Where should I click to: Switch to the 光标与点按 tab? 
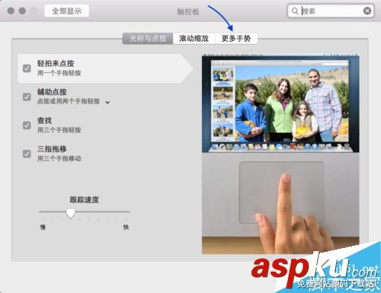point(148,39)
